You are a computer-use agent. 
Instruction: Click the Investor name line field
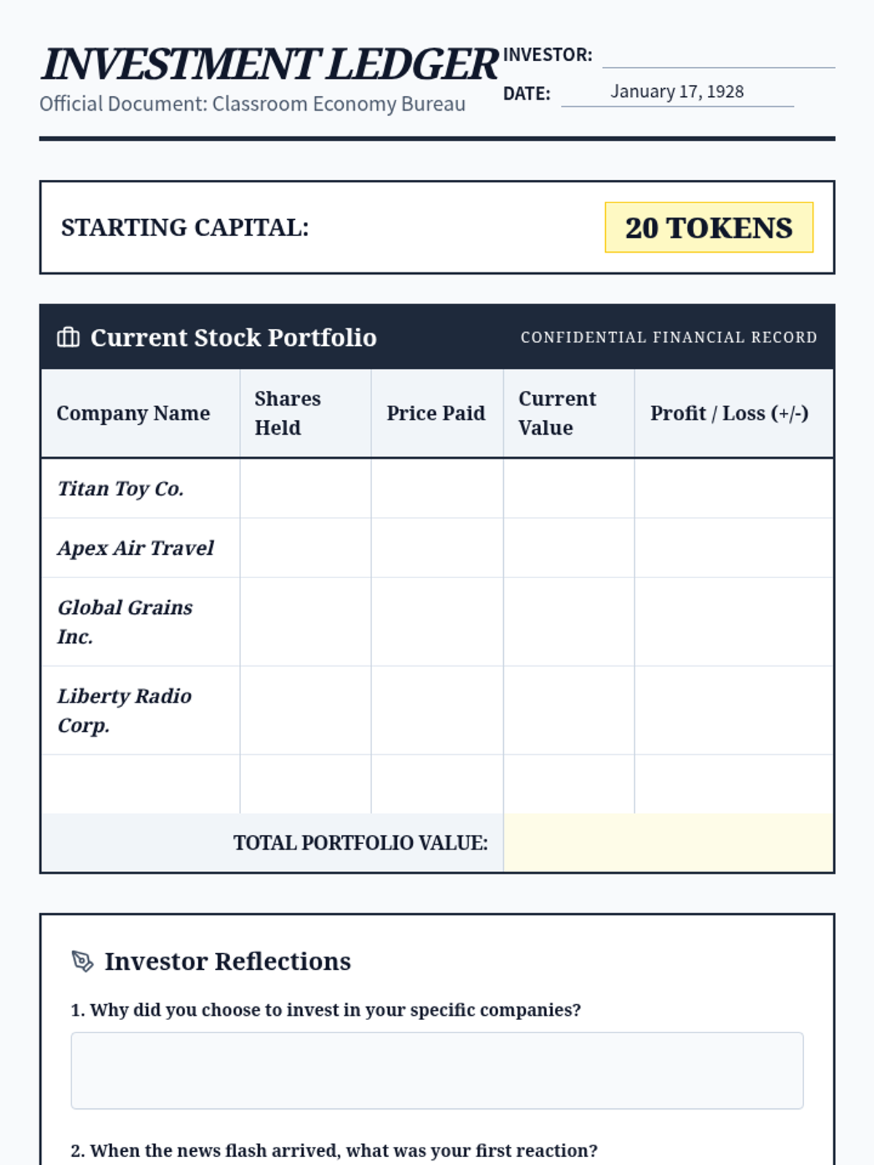point(719,55)
